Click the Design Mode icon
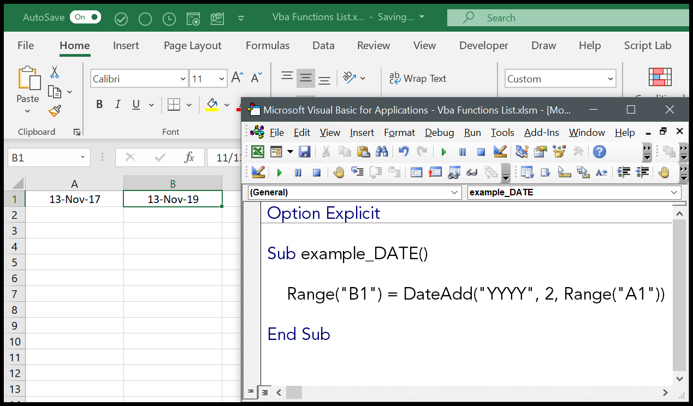The image size is (693, 406). (500, 152)
